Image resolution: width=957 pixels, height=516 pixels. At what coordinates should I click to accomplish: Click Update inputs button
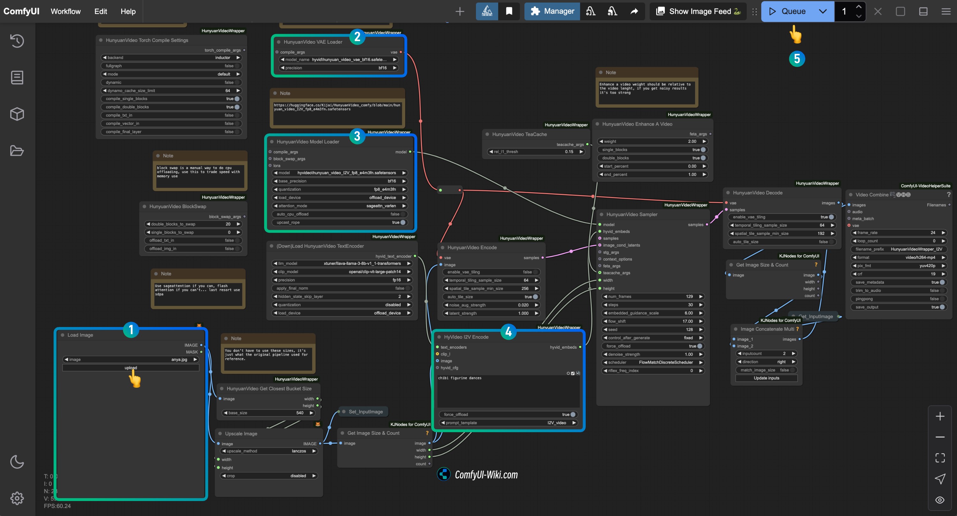767,378
